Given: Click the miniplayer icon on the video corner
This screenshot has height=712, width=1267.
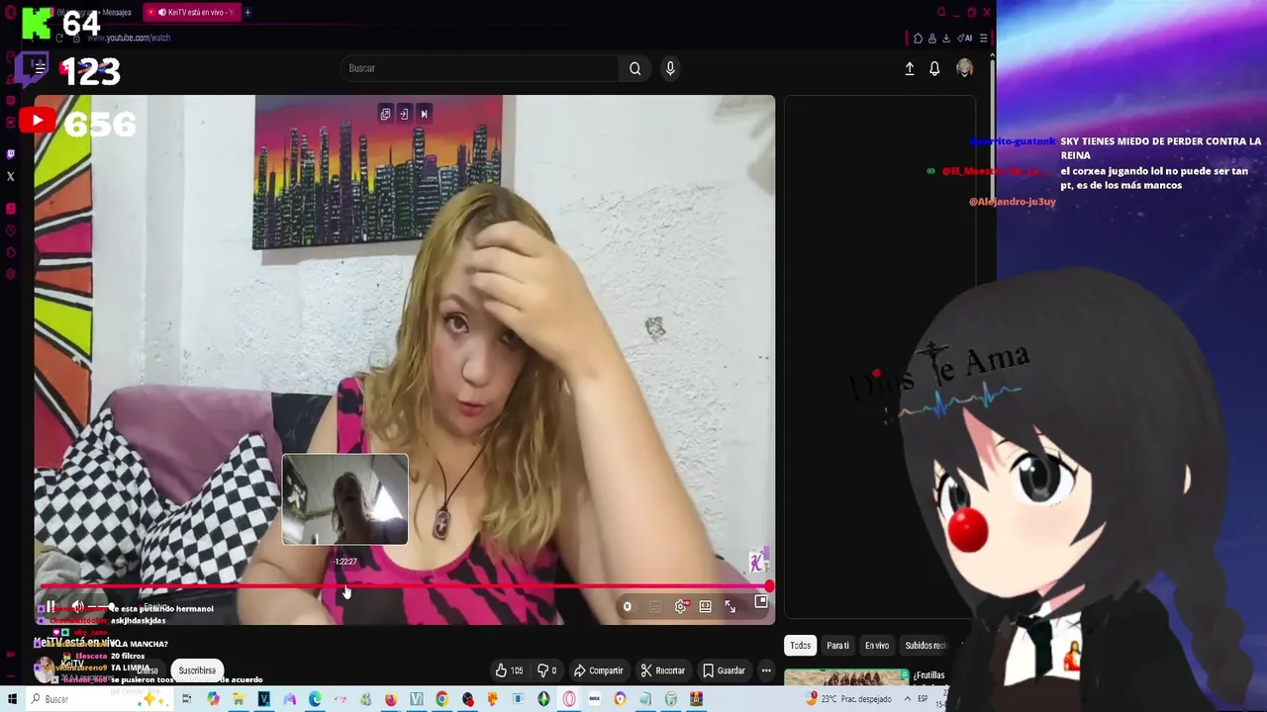Looking at the screenshot, I should click(761, 601).
